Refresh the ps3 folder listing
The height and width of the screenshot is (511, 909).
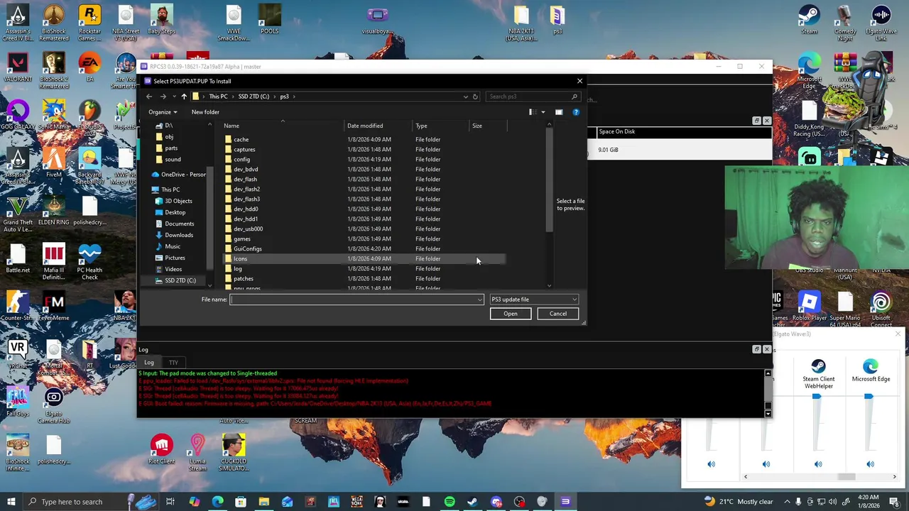pos(475,97)
